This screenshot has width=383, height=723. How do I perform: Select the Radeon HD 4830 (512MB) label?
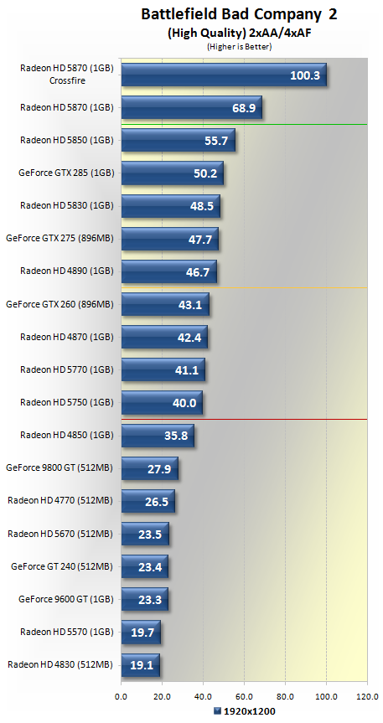[60, 664]
